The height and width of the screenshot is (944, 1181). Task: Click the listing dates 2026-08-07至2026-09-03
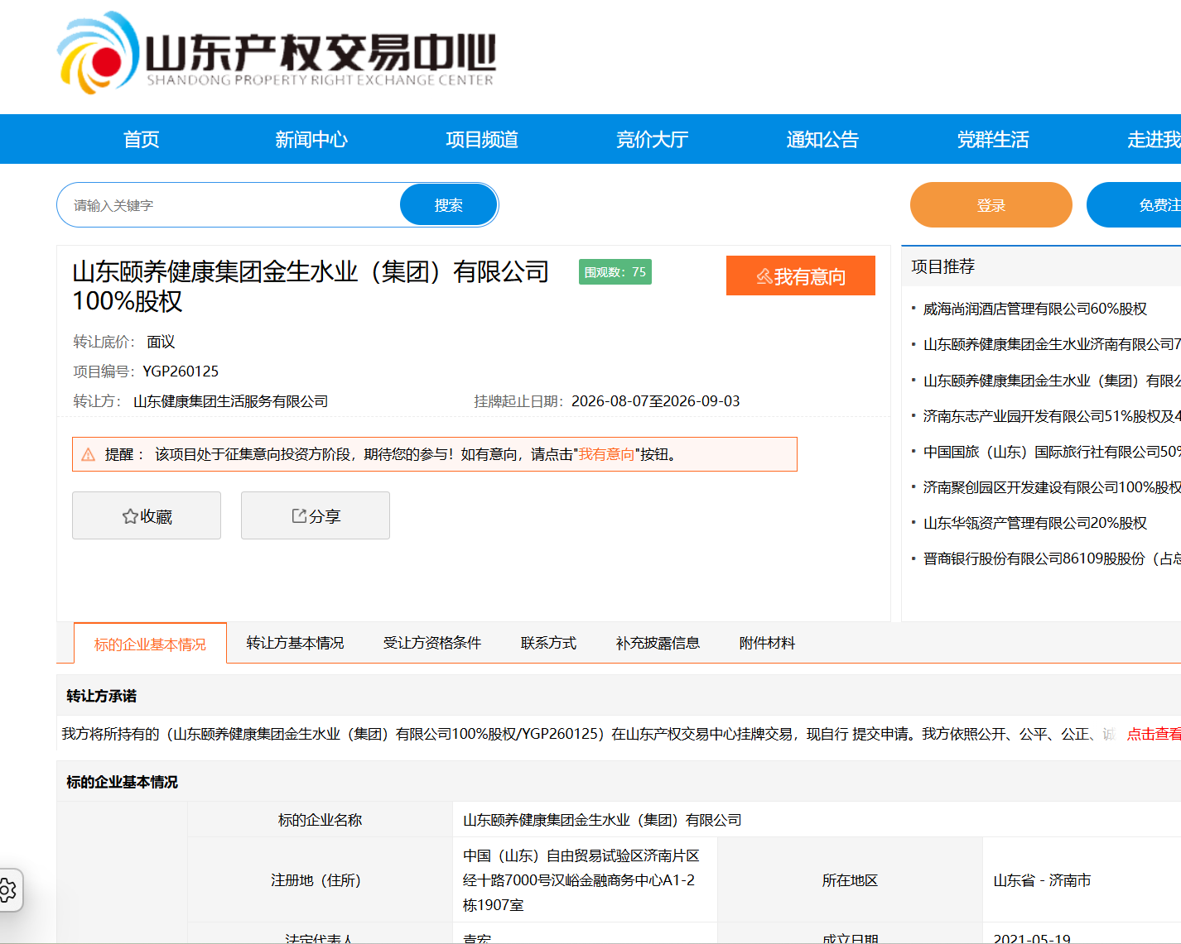click(x=656, y=401)
